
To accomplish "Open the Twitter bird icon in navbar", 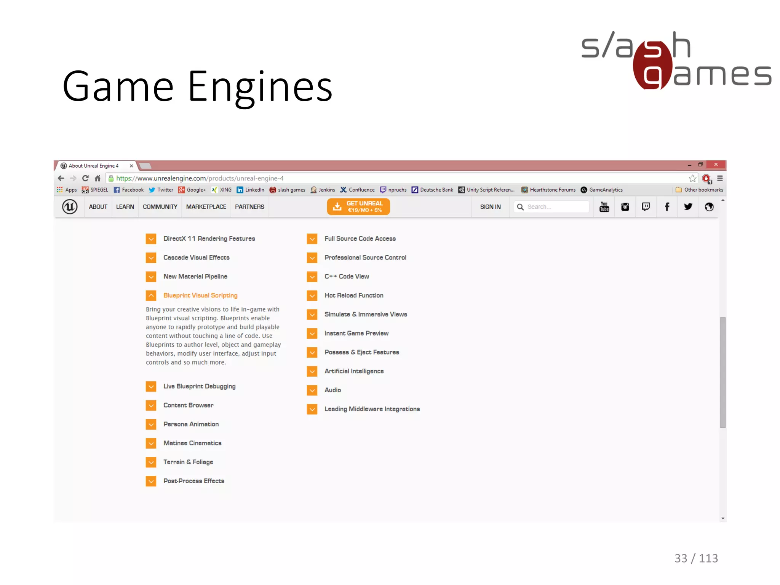I will 688,207.
